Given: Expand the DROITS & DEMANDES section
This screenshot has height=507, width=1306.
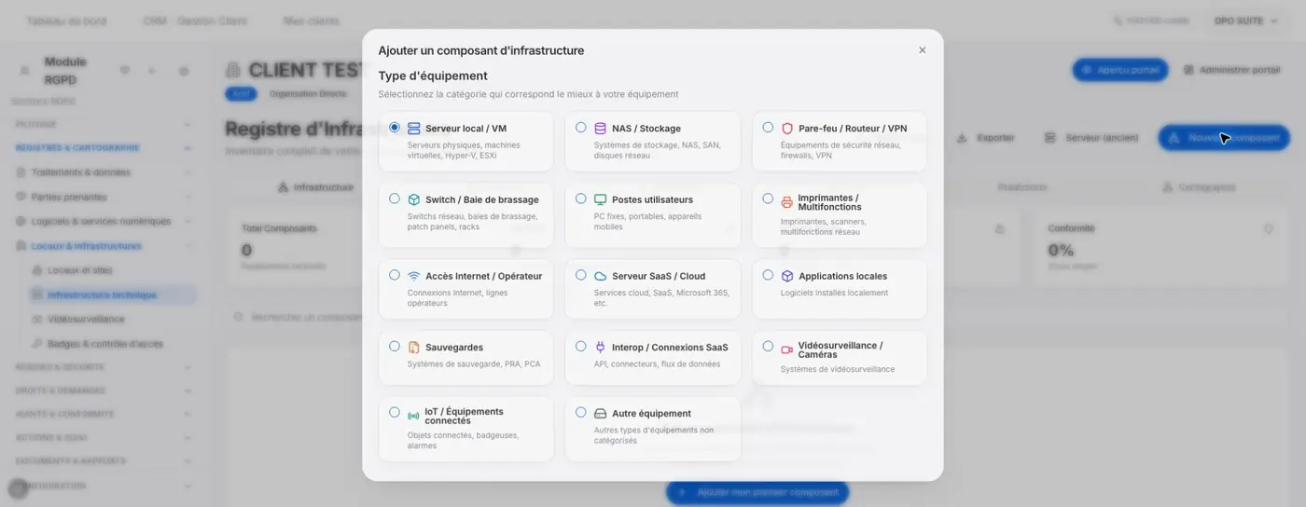Looking at the screenshot, I should [x=104, y=391].
